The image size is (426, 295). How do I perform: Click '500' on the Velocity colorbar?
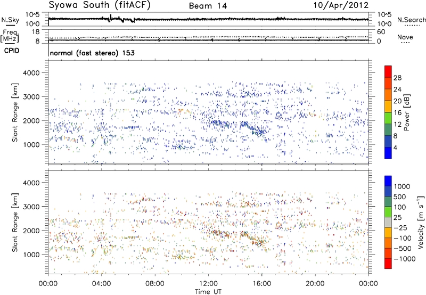point(400,196)
